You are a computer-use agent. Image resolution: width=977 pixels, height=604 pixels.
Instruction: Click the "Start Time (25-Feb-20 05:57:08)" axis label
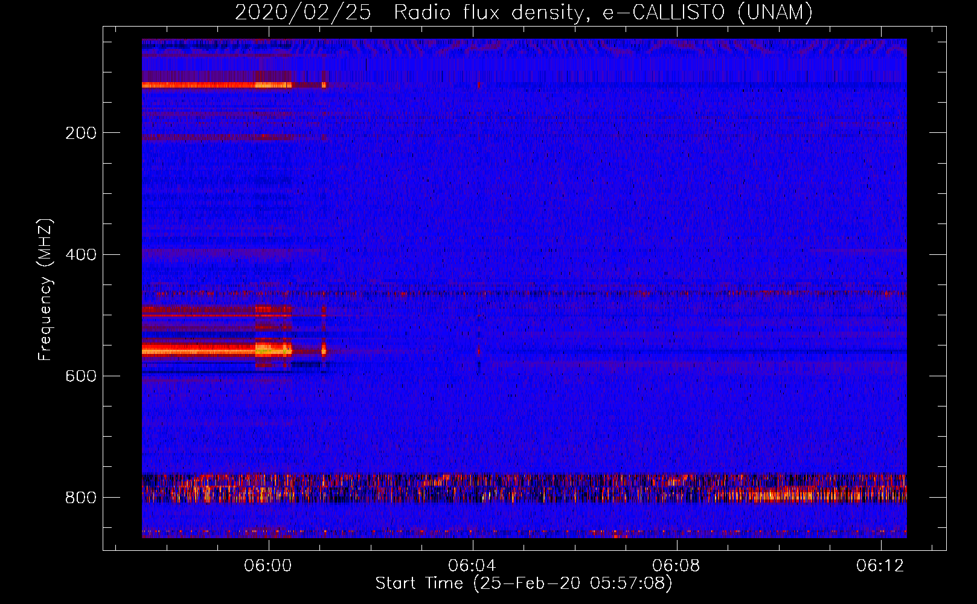pyautogui.click(x=524, y=583)
